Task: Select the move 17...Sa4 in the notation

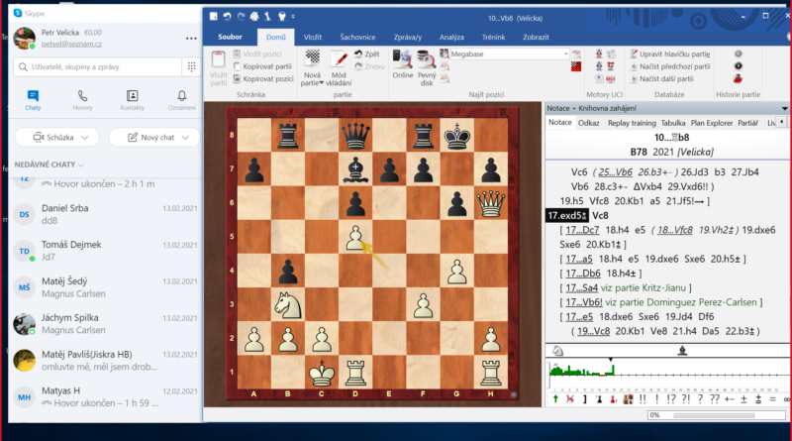Action: pyautogui.click(x=581, y=287)
